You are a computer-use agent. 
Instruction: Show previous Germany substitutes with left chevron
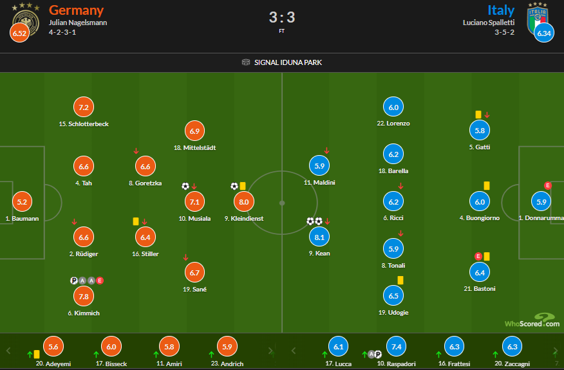click(8, 351)
